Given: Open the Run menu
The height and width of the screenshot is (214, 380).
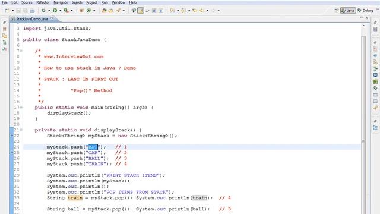Looking at the screenshot, I should click(x=104, y=2).
